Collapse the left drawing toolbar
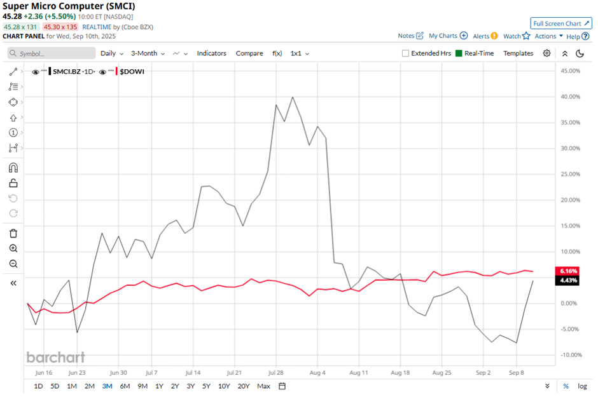The width and height of the screenshot is (598, 397). tap(13, 283)
